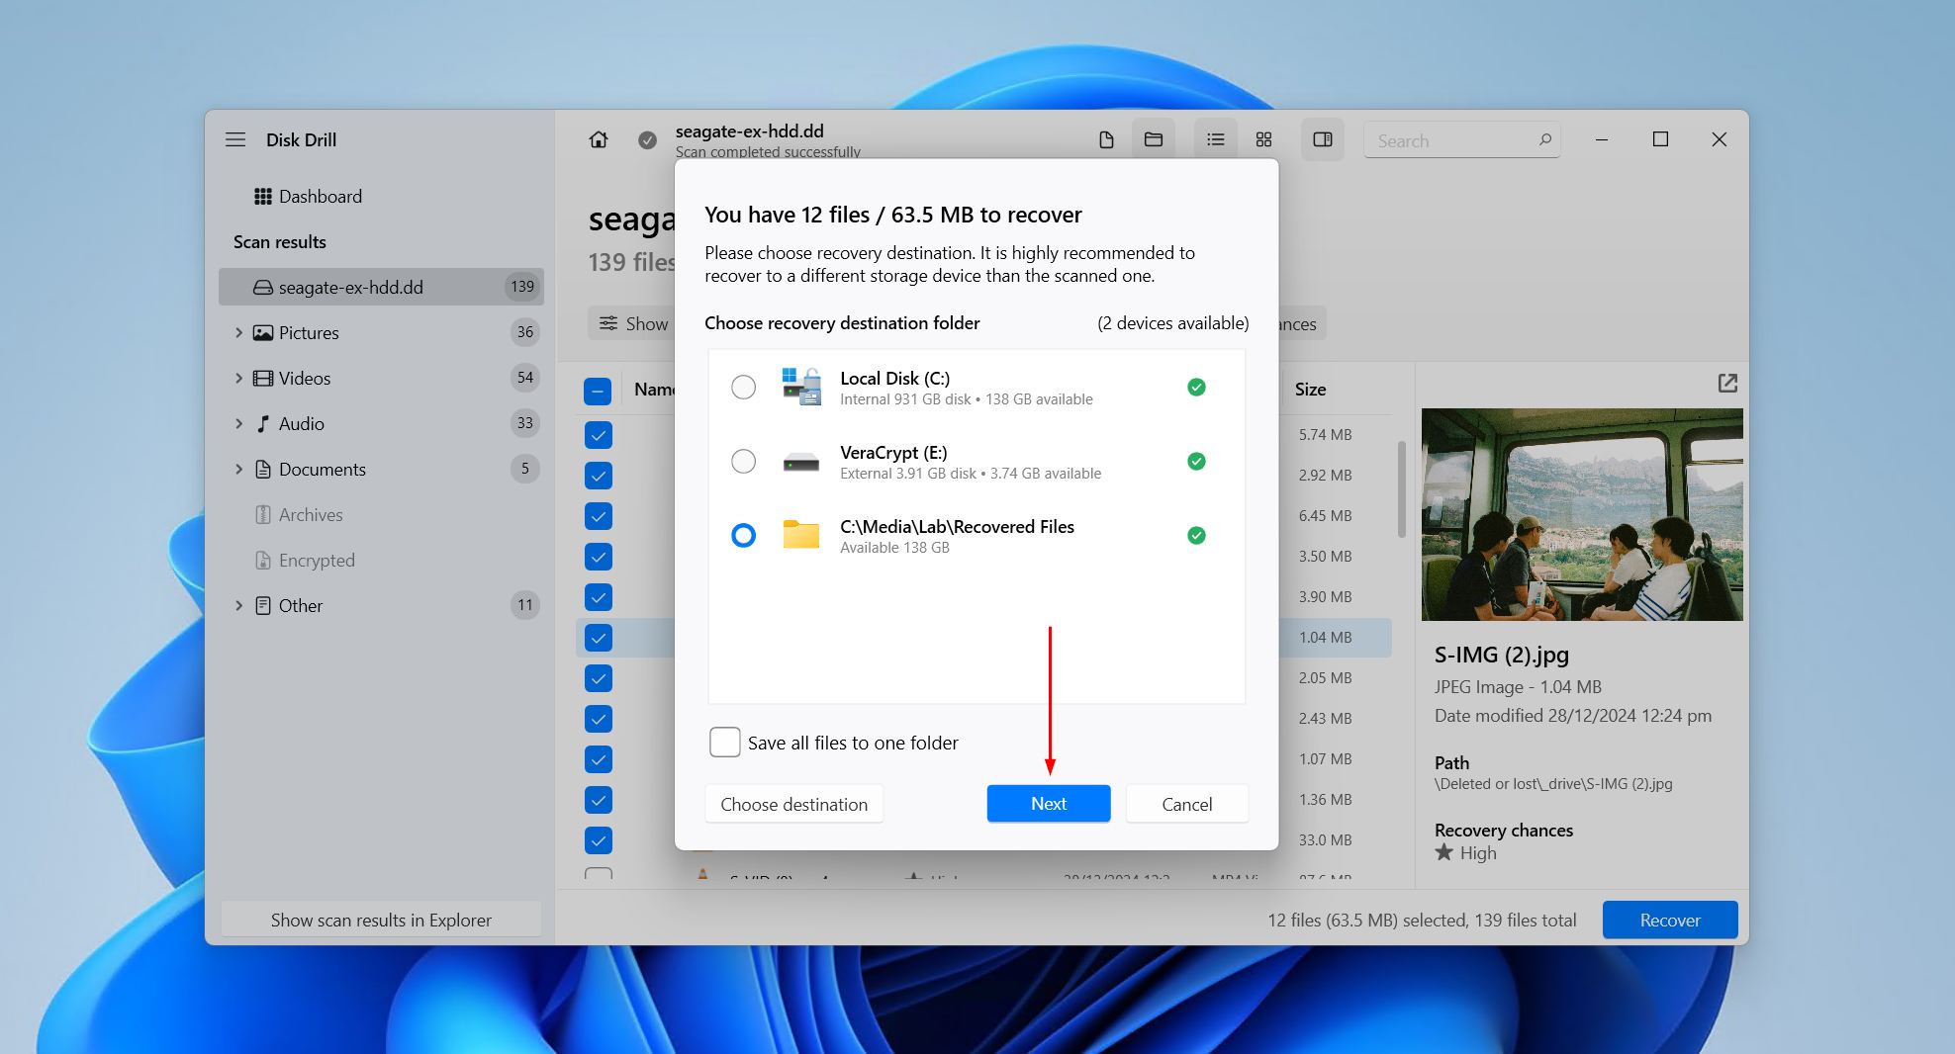The height and width of the screenshot is (1054, 1955).
Task: Uncheck the file row sized 5.74 MB
Action: [x=598, y=435]
